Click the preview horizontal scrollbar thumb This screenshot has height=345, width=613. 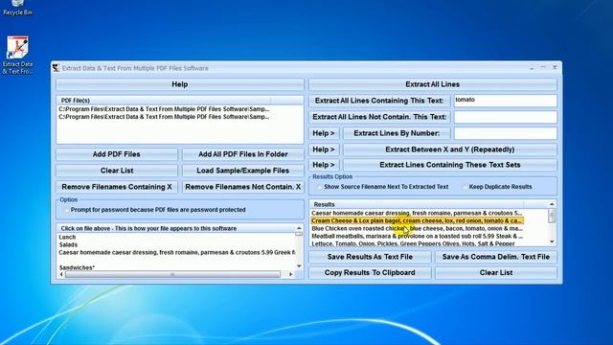pyautogui.click(x=172, y=275)
